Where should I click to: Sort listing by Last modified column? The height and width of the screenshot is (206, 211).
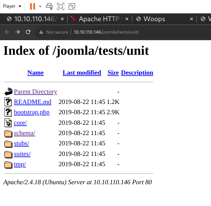[x=82, y=73]
